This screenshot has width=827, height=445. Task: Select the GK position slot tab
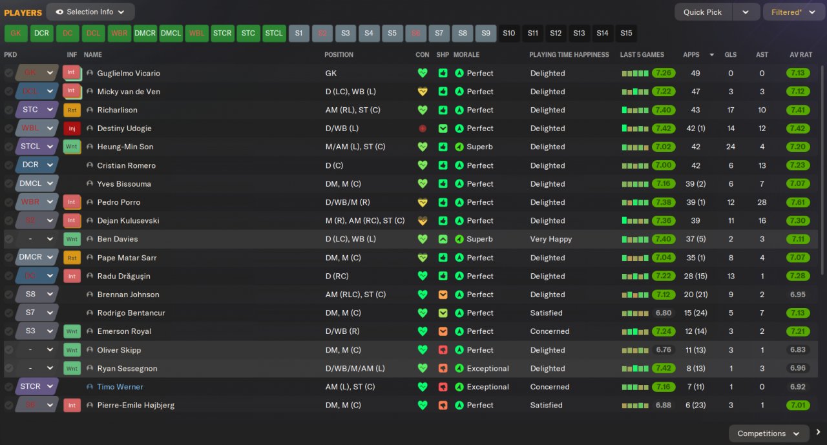click(16, 33)
